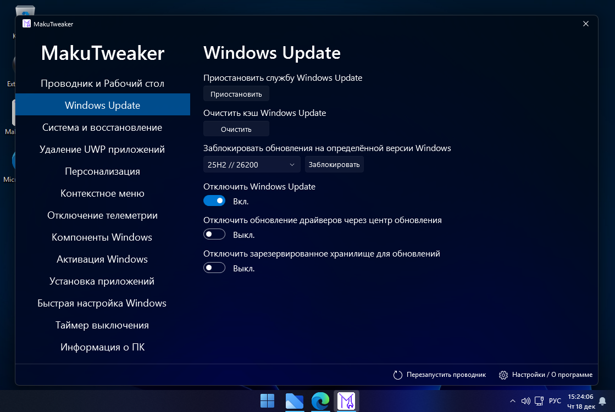Close the MakuTweaker window
The image size is (615, 412).
[x=585, y=24]
